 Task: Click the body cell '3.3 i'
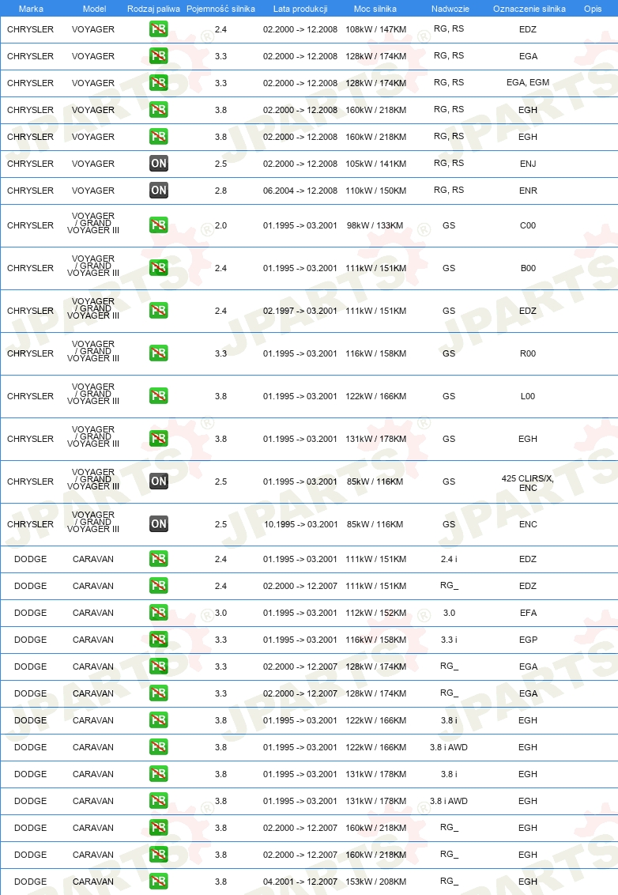(x=449, y=640)
